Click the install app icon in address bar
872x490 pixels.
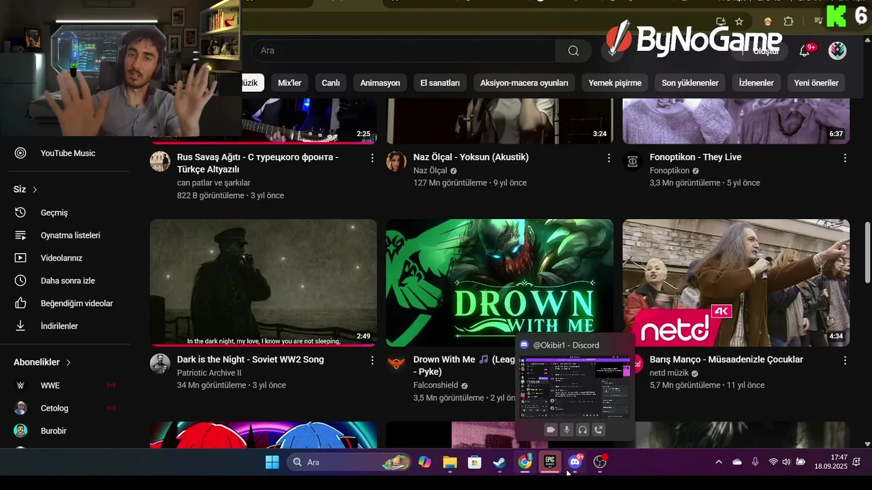[x=721, y=21]
